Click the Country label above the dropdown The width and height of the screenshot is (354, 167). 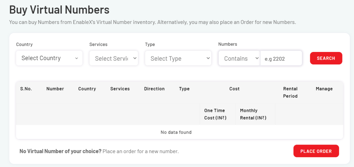(x=25, y=44)
